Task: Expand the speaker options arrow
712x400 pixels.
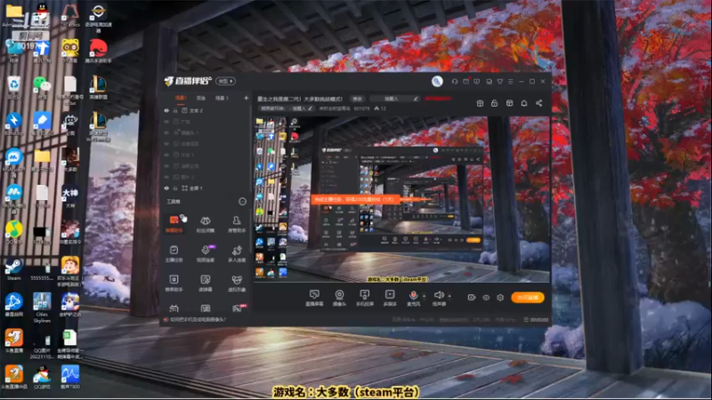Action: [x=449, y=296]
